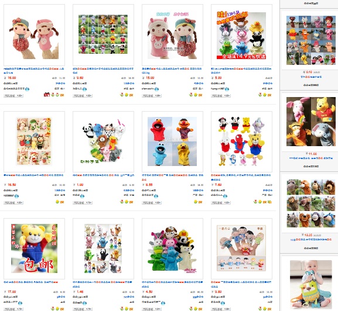Open the baby with owl toy sidebar image

click(311, 284)
